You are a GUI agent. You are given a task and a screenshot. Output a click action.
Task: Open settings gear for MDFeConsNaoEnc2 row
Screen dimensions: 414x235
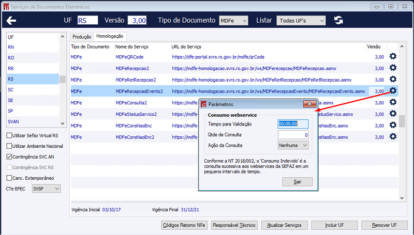pos(393,137)
